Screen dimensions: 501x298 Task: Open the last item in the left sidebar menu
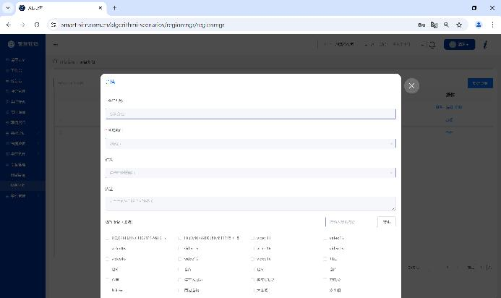point(22,196)
